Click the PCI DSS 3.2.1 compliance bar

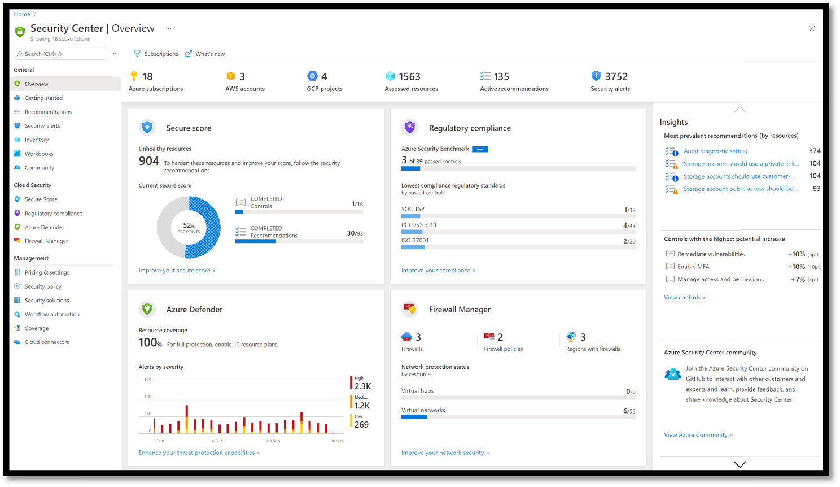[x=518, y=232]
